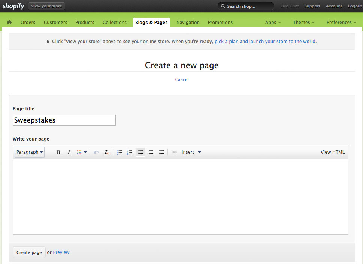The width and height of the screenshot is (363, 264).
Task: Expand the Themes dropdown in navigation
Action: pyautogui.click(x=303, y=22)
